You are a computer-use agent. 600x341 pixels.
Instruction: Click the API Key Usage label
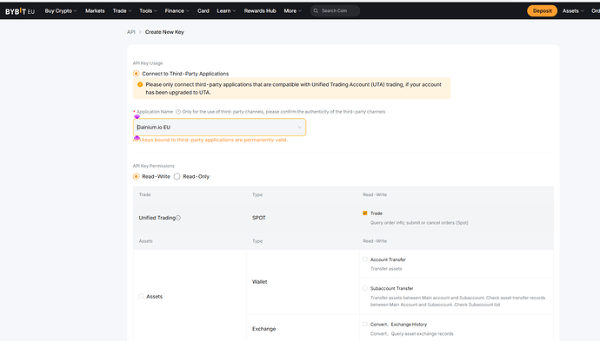(148, 63)
